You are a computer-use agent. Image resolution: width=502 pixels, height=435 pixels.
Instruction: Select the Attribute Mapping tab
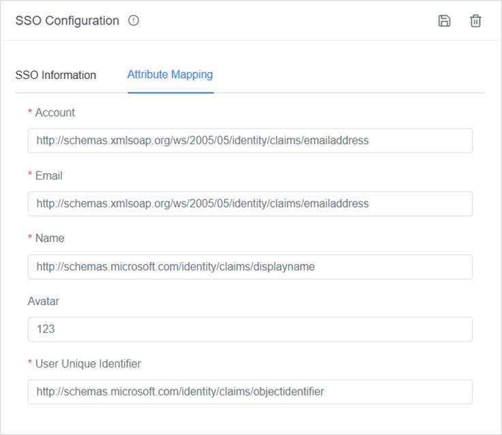click(x=170, y=75)
